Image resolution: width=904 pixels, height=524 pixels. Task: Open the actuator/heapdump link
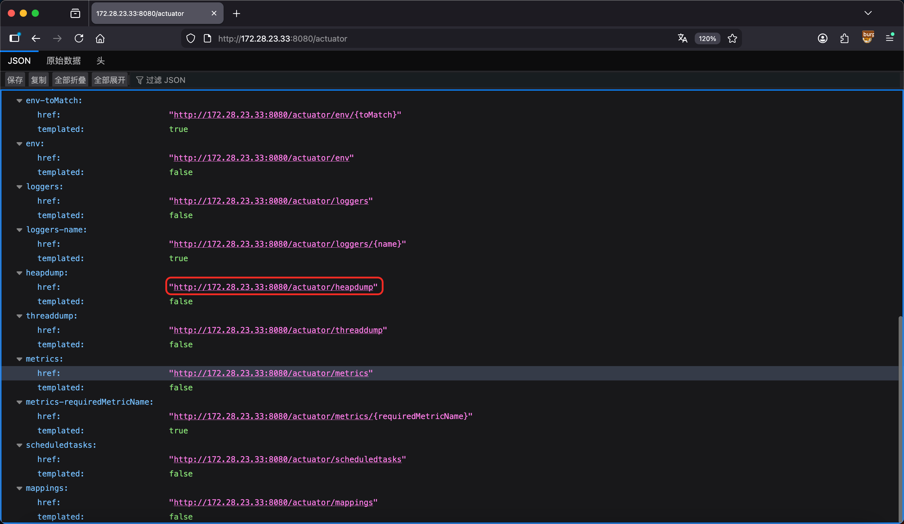273,287
